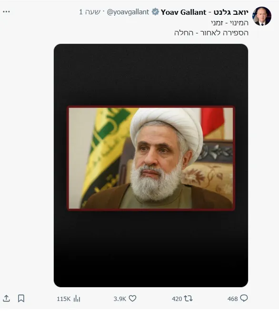The image size is (279, 311).
Task: Click the share upload arrow icon
Action: [6, 298]
